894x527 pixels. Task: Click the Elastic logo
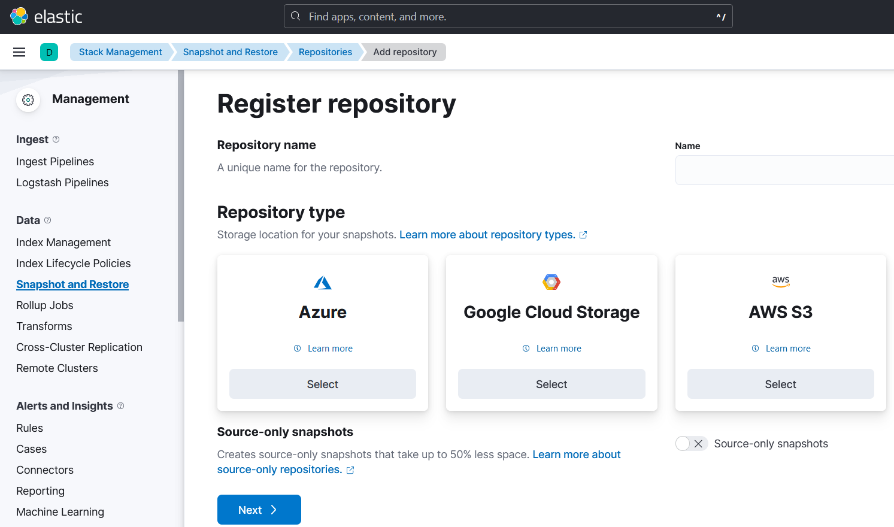[x=46, y=16]
